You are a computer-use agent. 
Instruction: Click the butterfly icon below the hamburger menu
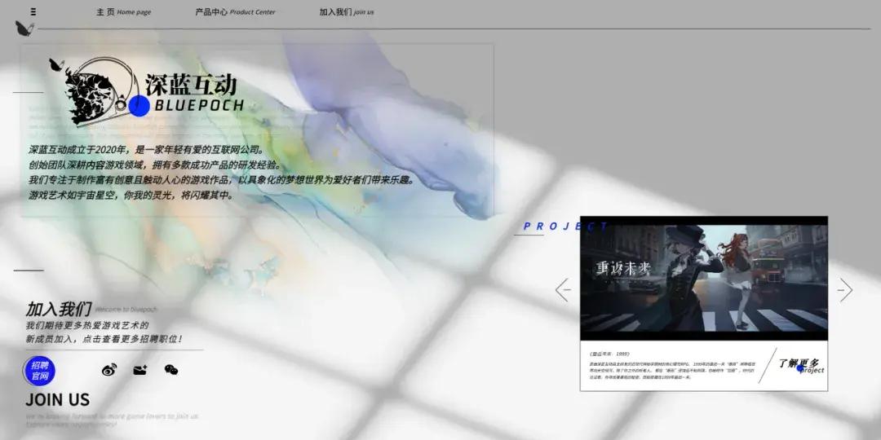[x=24, y=29]
